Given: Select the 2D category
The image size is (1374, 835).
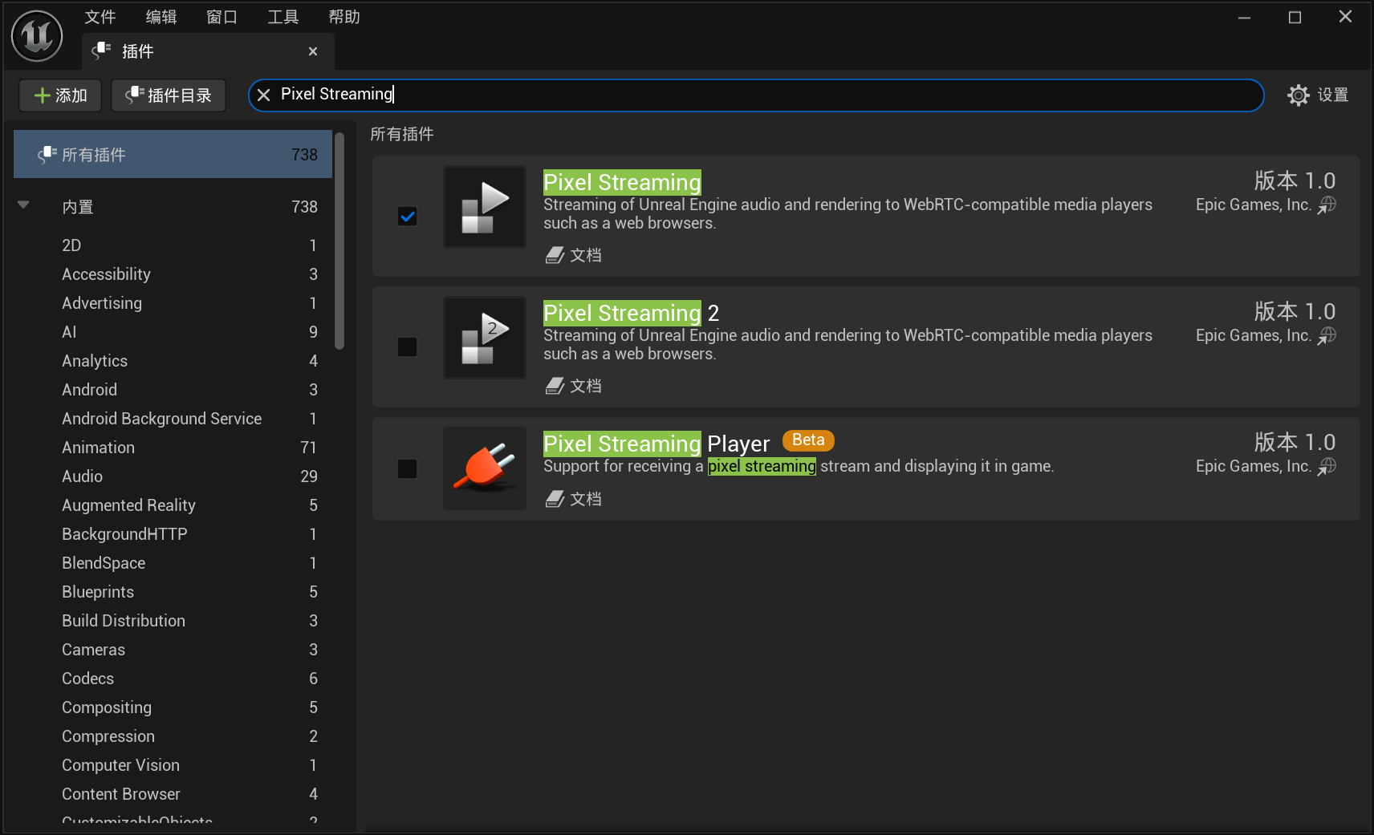Looking at the screenshot, I should (173, 245).
